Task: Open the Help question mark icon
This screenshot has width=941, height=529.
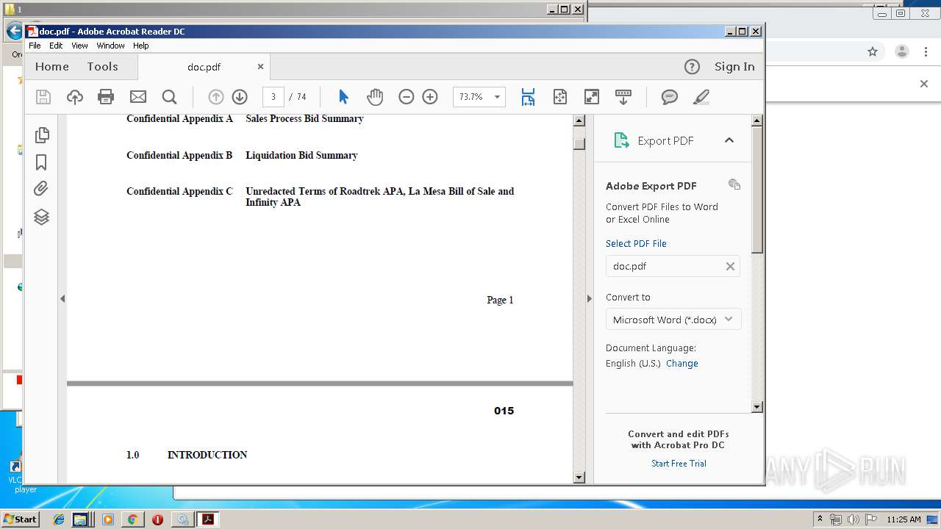Action: tap(692, 67)
